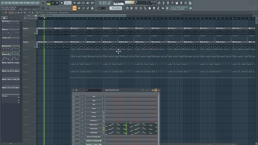Click the tempo tapper icon
258x145 pixels.
[x=158, y=8]
